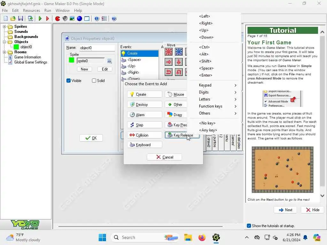327x245 pixels.
Task: Open the Run menu
Action: pyautogui.click(x=48, y=11)
